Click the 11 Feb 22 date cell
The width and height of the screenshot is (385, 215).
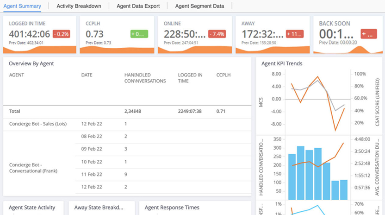coord(92,174)
